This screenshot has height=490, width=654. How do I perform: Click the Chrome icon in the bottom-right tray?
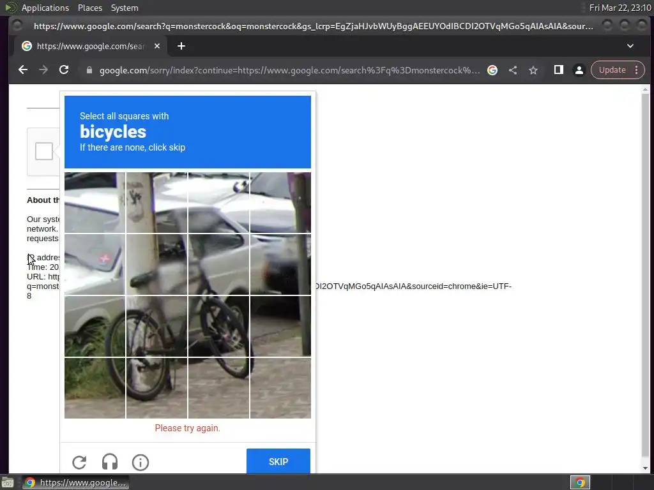[580, 482]
